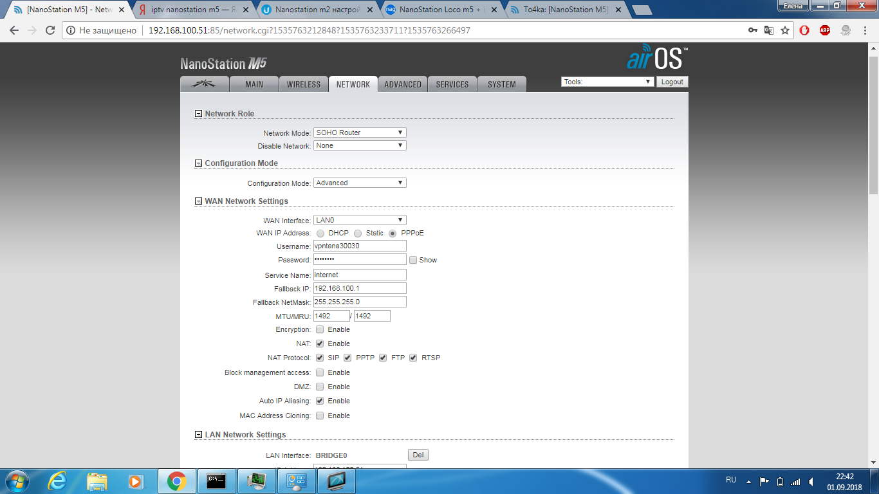879x494 pixels.
Task: Go back in browser history
Action: click(14, 30)
